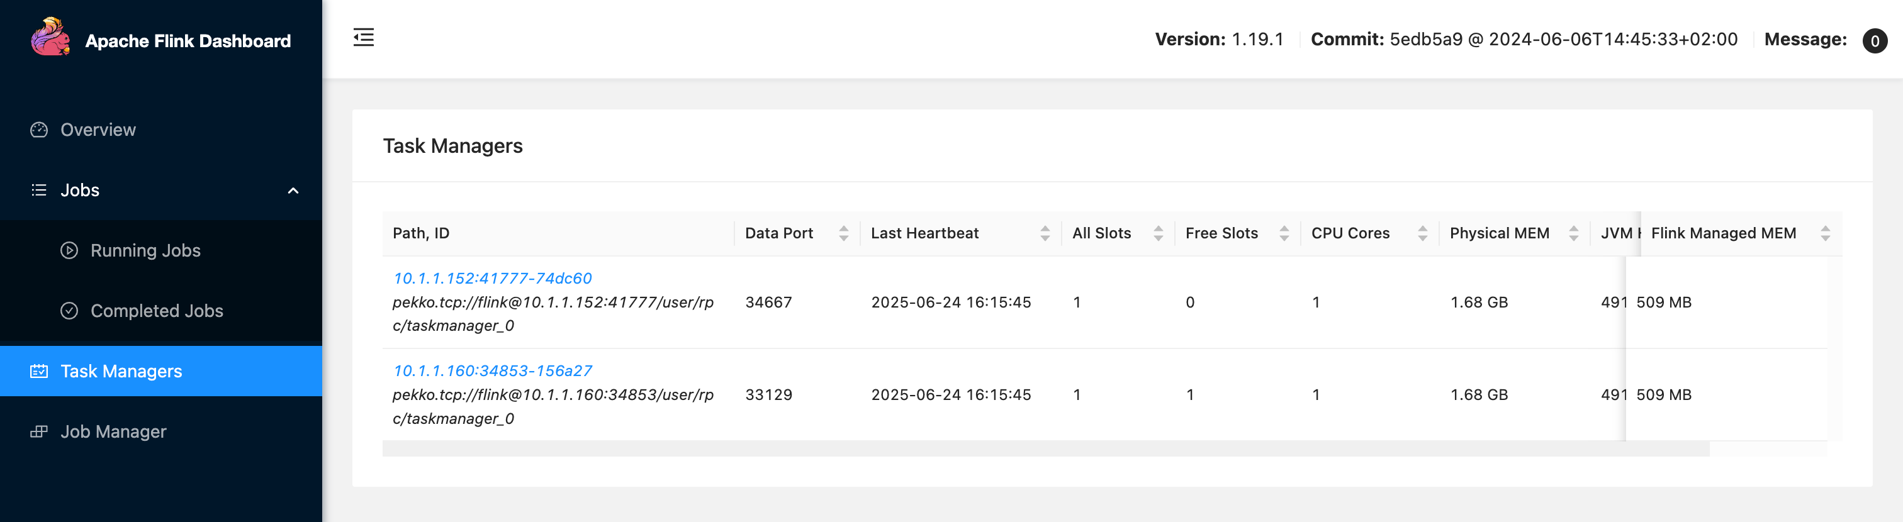
Task: Click the Message count badge
Action: click(x=1874, y=41)
